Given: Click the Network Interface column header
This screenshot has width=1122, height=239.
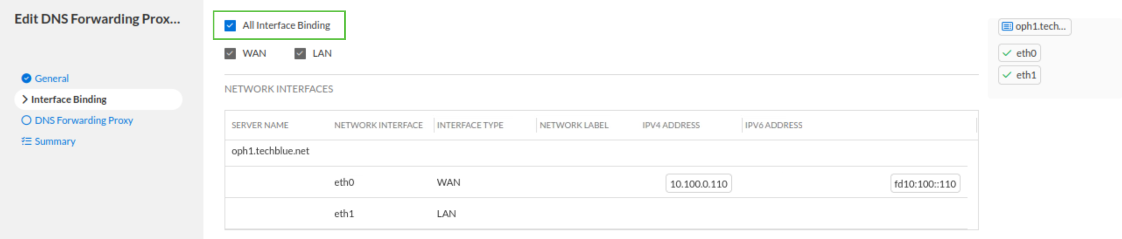Looking at the screenshot, I should [378, 126].
